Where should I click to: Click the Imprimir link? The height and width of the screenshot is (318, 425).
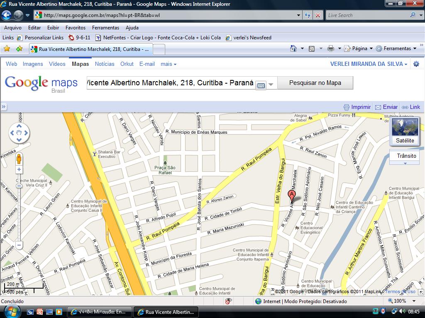(357, 107)
